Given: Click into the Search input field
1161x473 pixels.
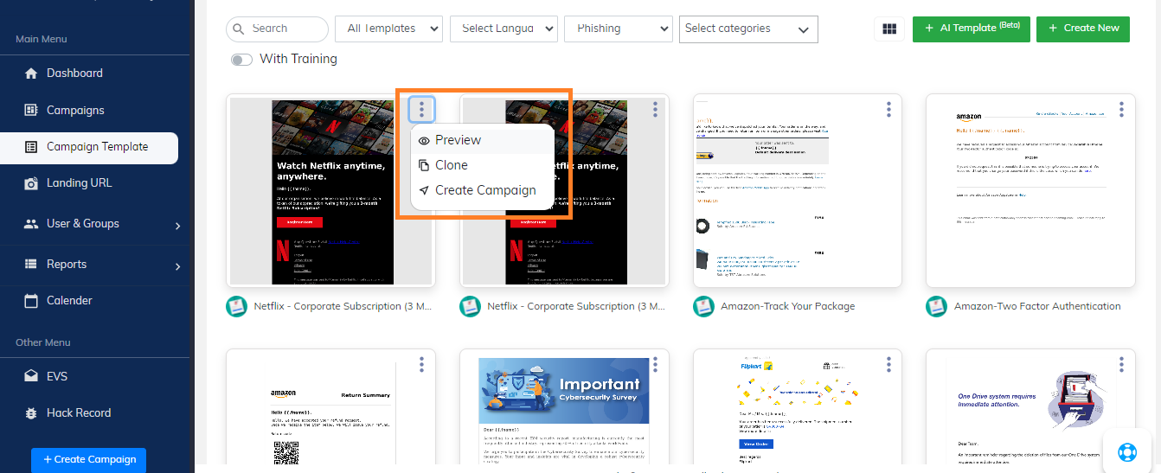Looking at the screenshot, I should point(277,29).
